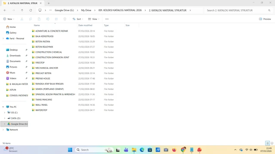Select WALL PANEL folder
This screenshot has width=275, height=154.
tap(42, 105)
